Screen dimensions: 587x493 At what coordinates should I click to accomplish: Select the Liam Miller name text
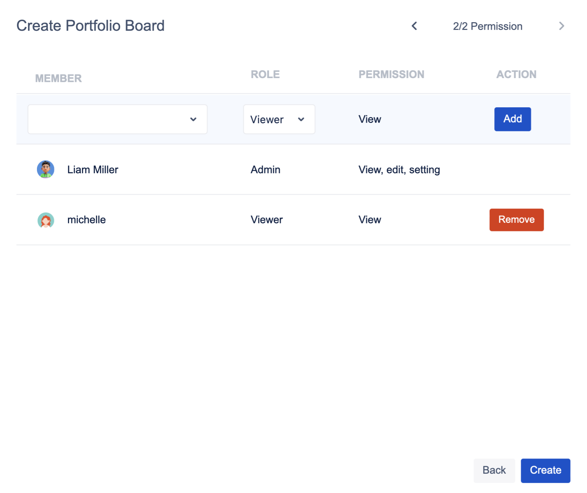93,170
